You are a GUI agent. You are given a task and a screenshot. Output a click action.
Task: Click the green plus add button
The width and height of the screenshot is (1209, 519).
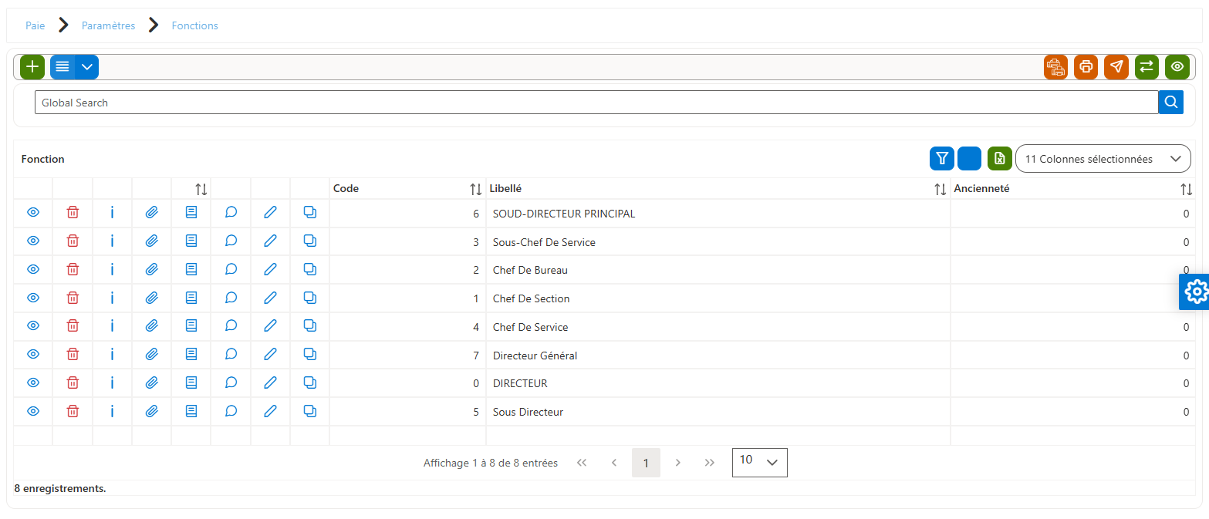[32, 67]
